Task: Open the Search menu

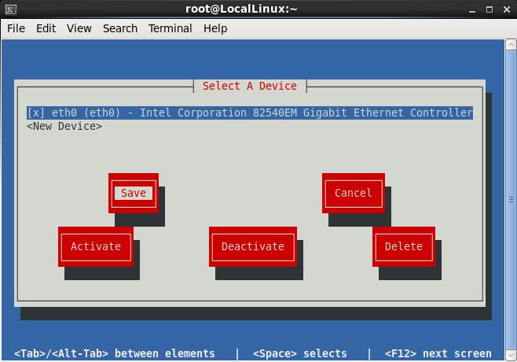Action: [x=120, y=28]
